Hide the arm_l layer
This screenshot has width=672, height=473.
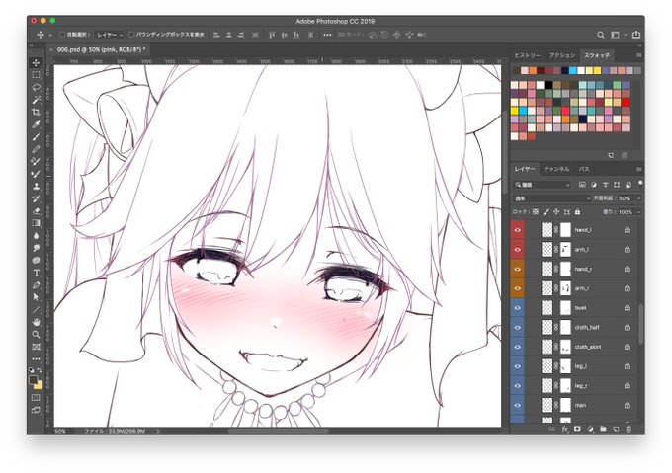(x=517, y=249)
